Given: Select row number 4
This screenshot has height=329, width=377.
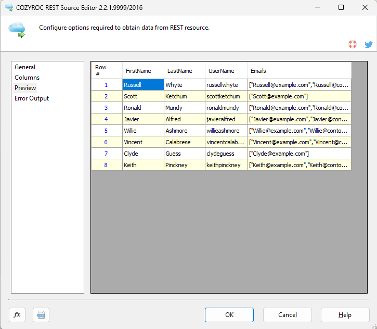Looking at the screenshot, I should [107, 119].
